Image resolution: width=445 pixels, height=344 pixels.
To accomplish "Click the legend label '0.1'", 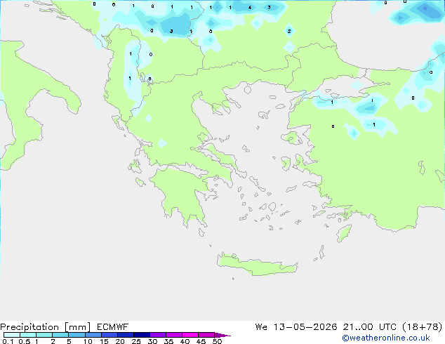I will click(8, 341).
